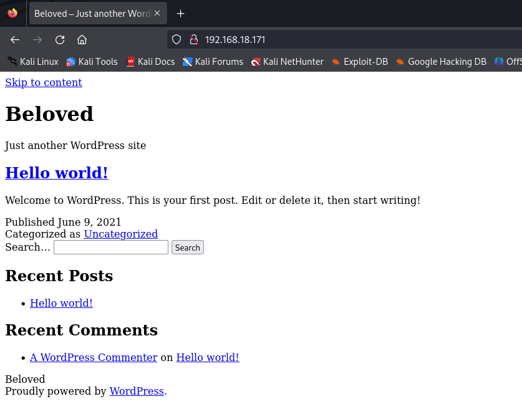Open the Kali Forums bookmark
Viewport: 522px width, 419px height.
(x=213, y=62)
